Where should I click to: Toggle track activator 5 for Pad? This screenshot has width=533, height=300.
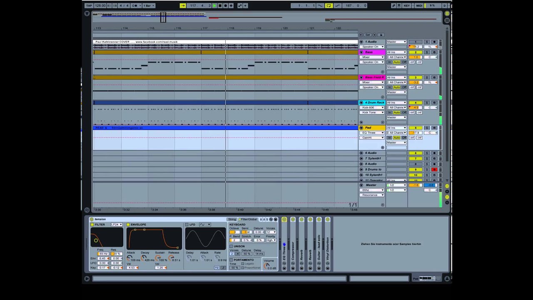(x=416, y=128)
